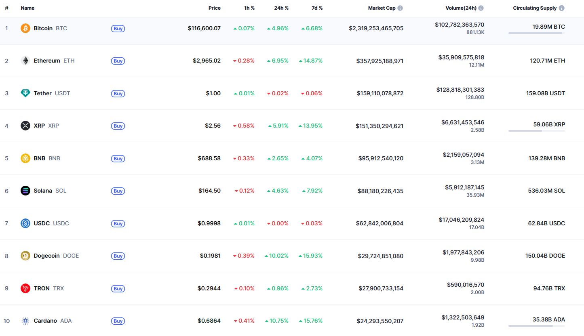Sort table by Name column
Screen dimensions: 584x336
(x=27, y=8)
